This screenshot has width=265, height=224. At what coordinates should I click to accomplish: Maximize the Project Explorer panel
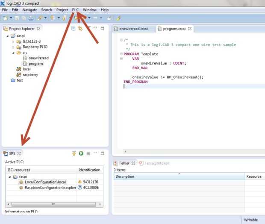(103, 28)
